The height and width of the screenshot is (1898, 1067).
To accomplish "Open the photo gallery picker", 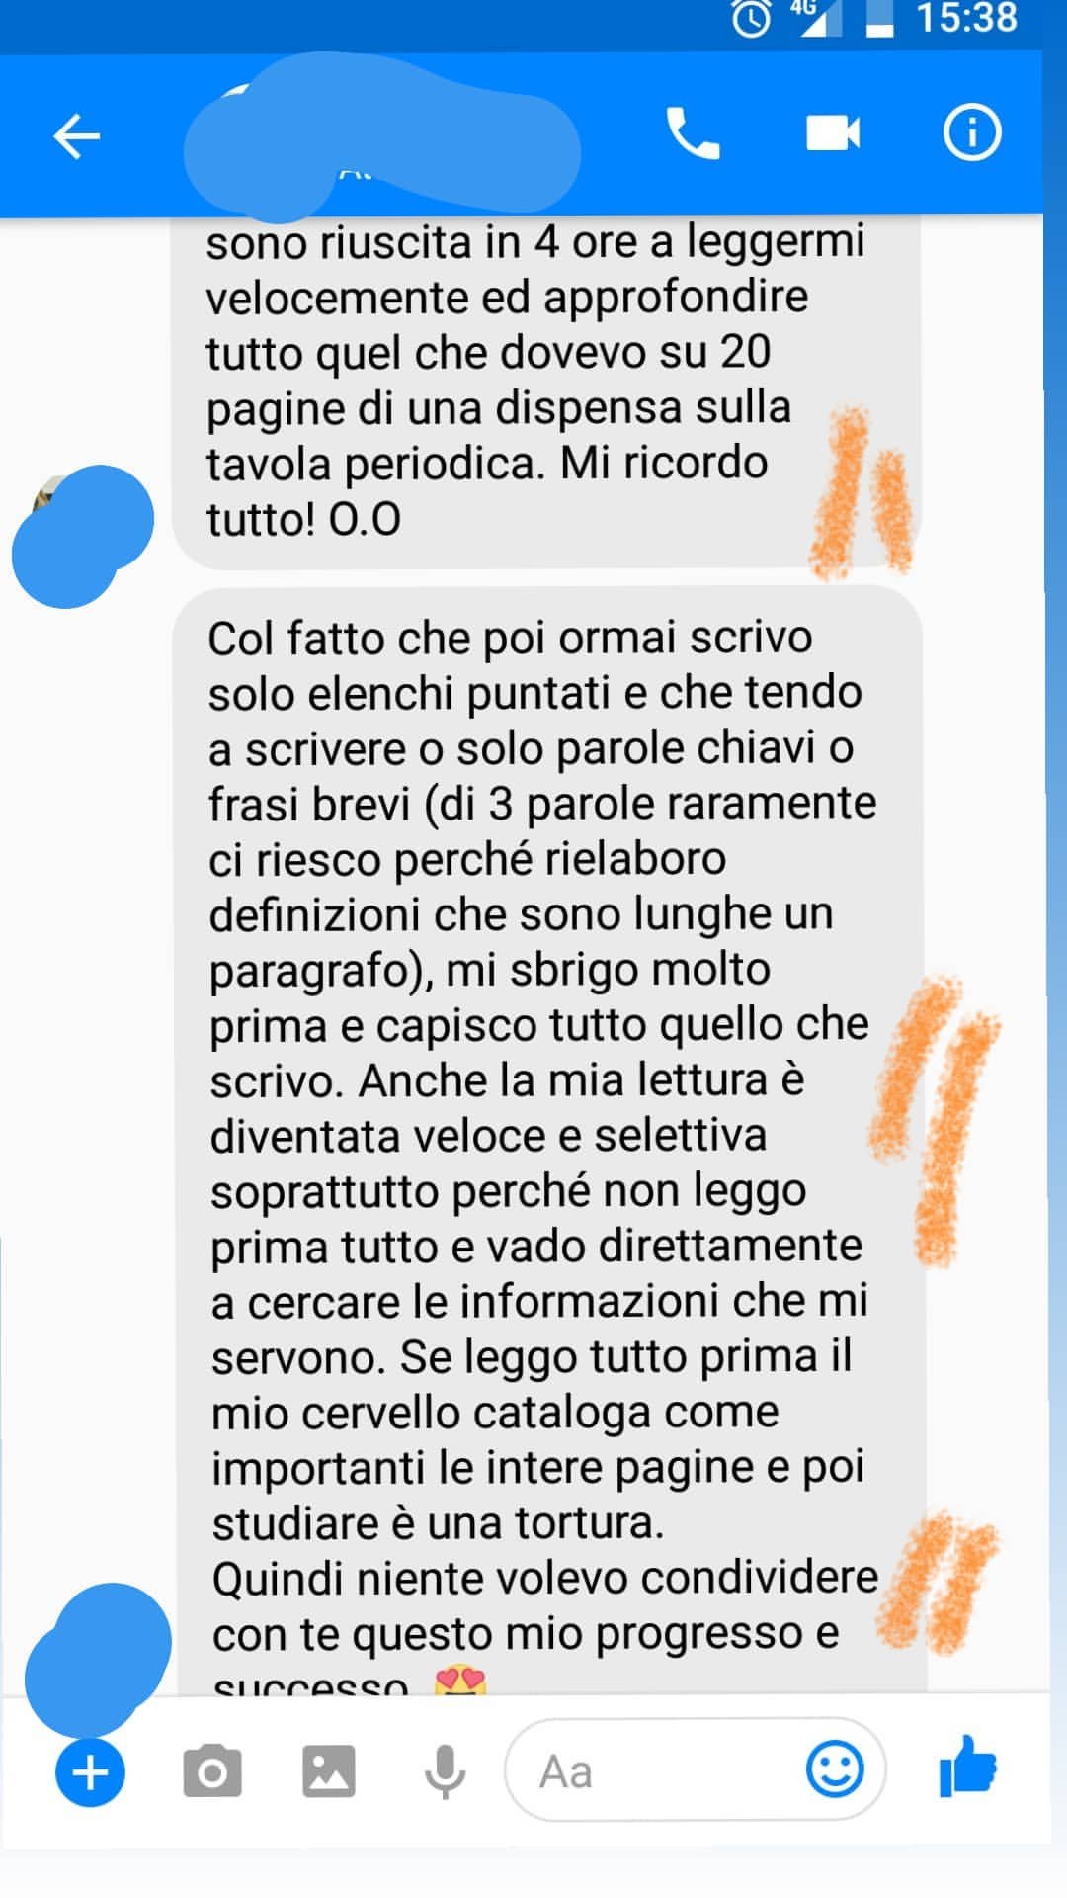I will coord(329,1771).
